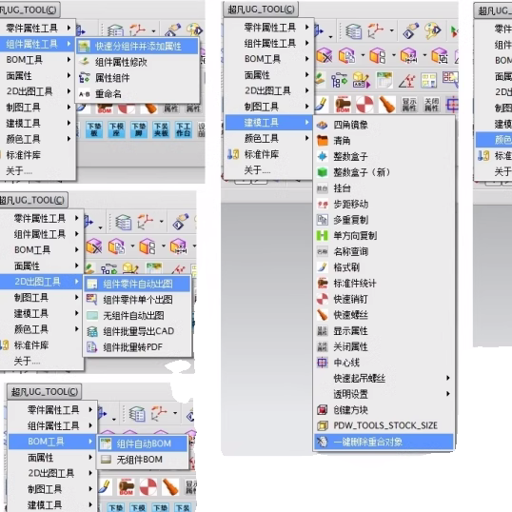Click 超凡UG_TOOL(C) button above the 建模工具 submenu panel
This screenshot has width=512, height=512.
click(x=261, y=10)
